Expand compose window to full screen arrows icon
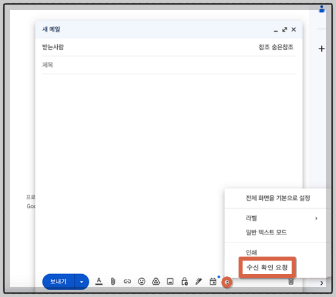This screenshot has width=336, height=297. [284, 30]
